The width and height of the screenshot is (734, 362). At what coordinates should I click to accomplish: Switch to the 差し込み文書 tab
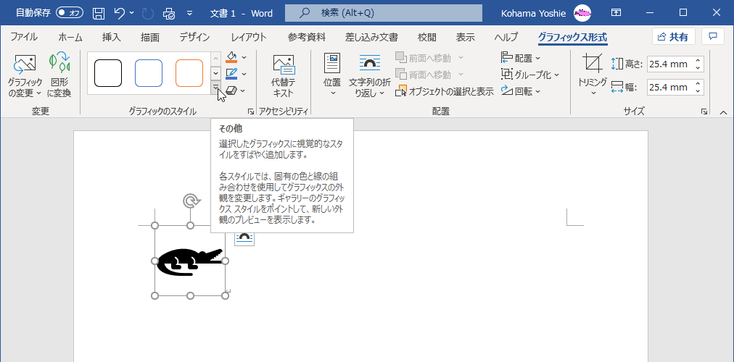pyautogui.click(x=371, y=38)
